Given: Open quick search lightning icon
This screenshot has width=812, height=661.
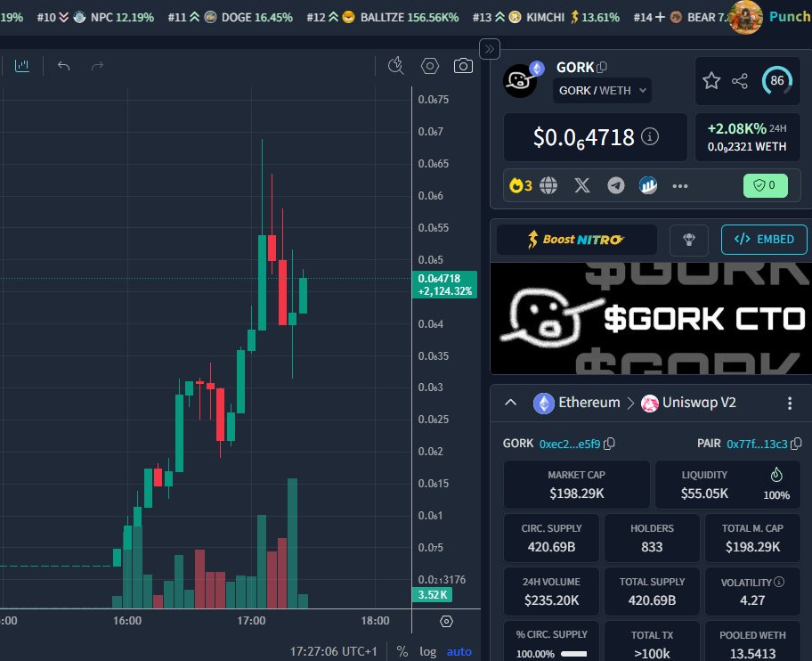Looking at the screenshot, I should click(396, 66).
